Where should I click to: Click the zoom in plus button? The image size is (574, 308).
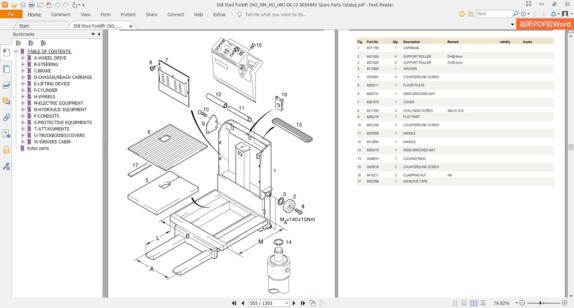point(564,303)
